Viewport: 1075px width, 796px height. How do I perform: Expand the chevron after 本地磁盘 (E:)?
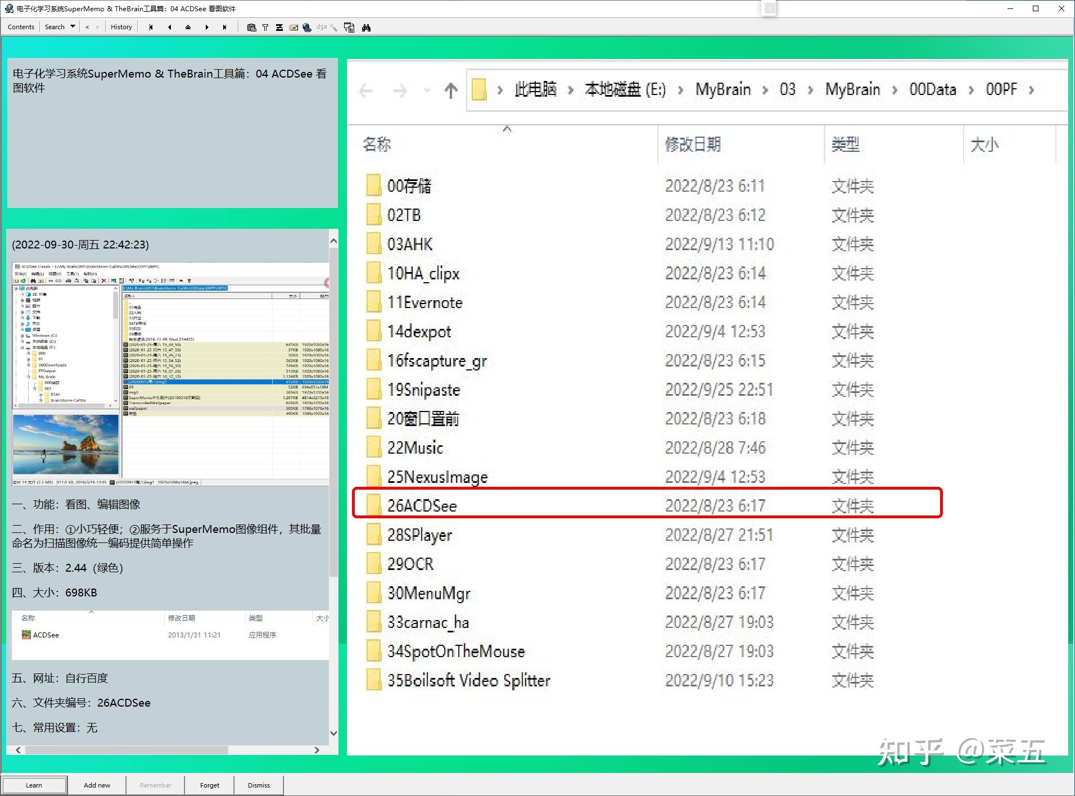point(681,90)
